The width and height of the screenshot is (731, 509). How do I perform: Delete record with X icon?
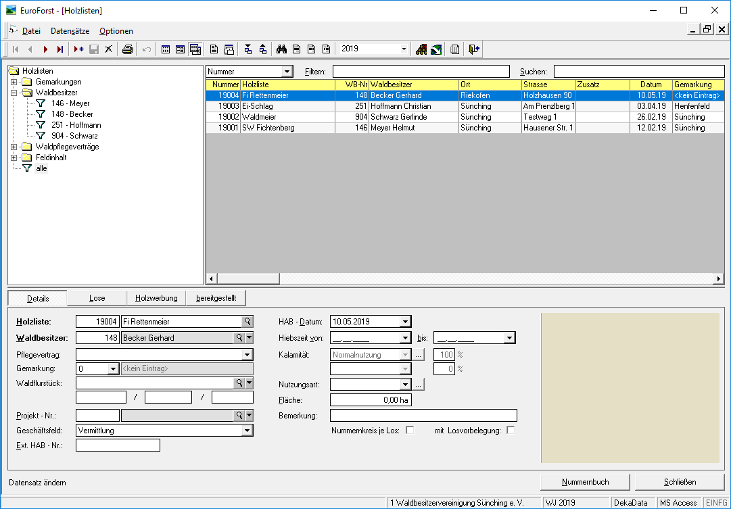click(109, 49)
